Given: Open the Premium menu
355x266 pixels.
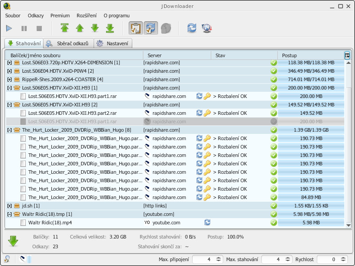Looking at the screenshot, I should pyautogui.click(x=60, y=16).
